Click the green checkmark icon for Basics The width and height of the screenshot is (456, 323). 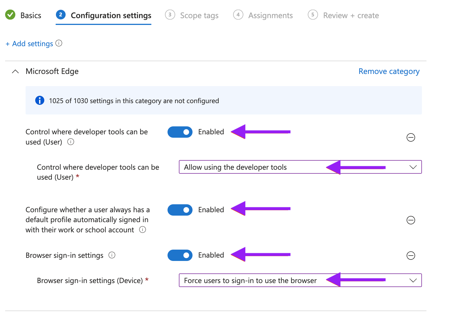(x=10, y=15)
